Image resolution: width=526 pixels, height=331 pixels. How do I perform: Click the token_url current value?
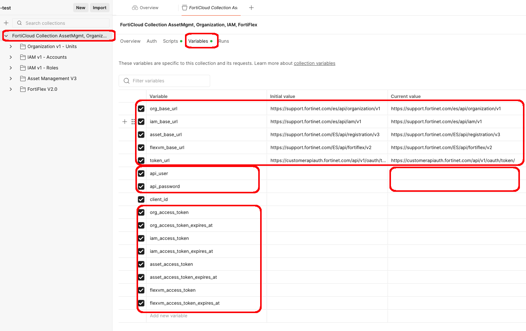pyautogui.click(x=453, y=161)
